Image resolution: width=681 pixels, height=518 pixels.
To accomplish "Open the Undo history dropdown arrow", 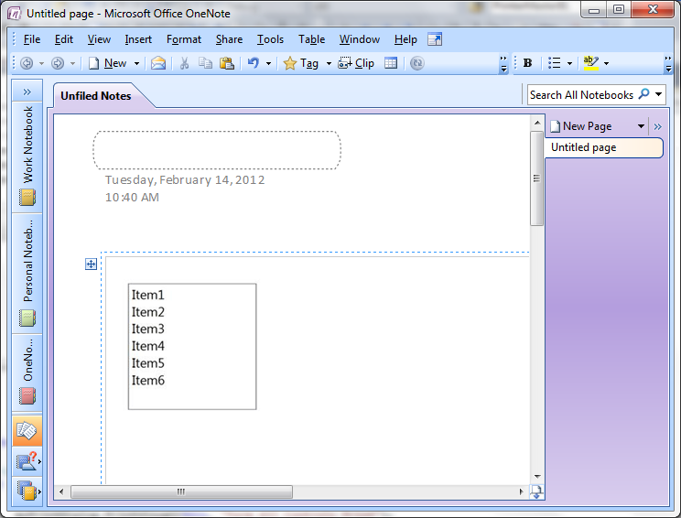I will [x=268, y=63].
